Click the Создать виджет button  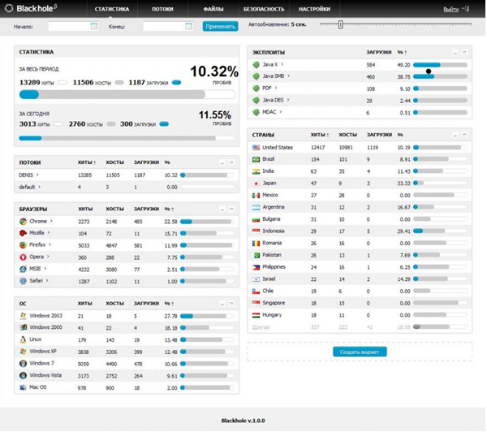[x=360, y=352]
